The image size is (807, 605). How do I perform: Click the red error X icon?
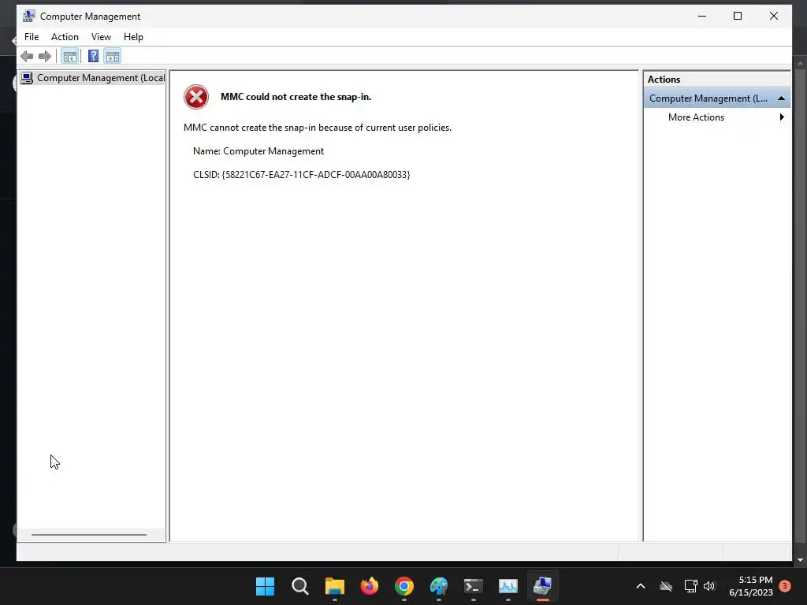coord(196,97)
